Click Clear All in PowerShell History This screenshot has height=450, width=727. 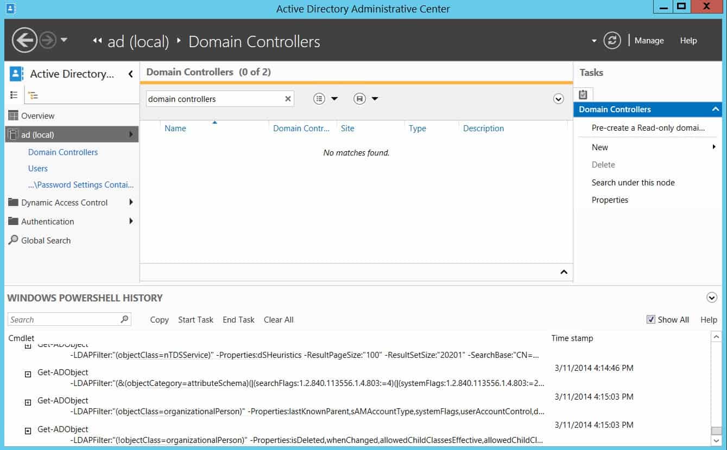tap(279, 319)
